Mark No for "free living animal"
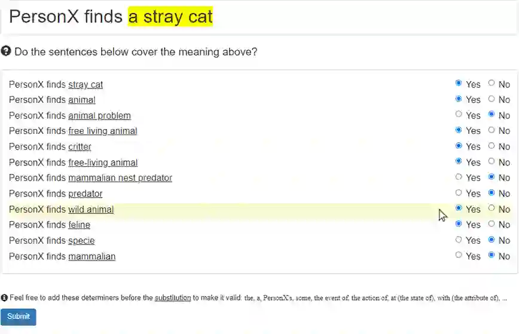This screenshot has width=519, height=334. (491, 130)
